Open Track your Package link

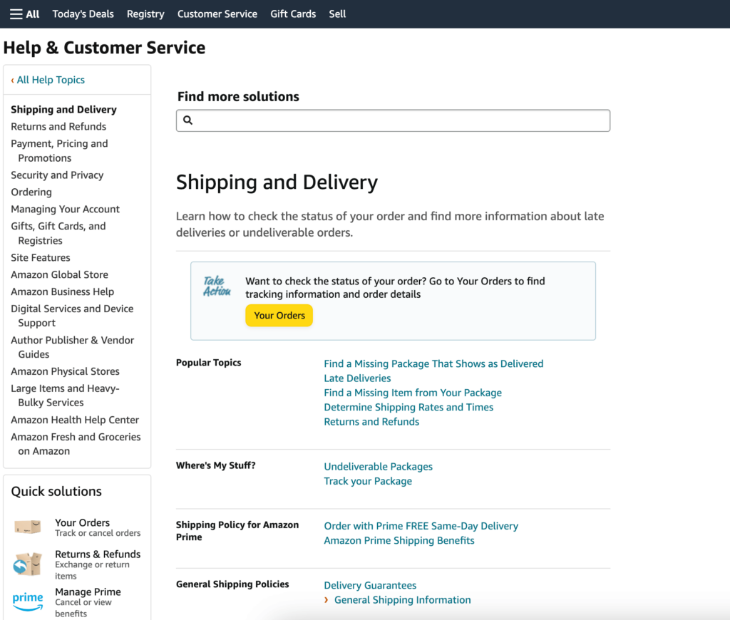[368, 481]
